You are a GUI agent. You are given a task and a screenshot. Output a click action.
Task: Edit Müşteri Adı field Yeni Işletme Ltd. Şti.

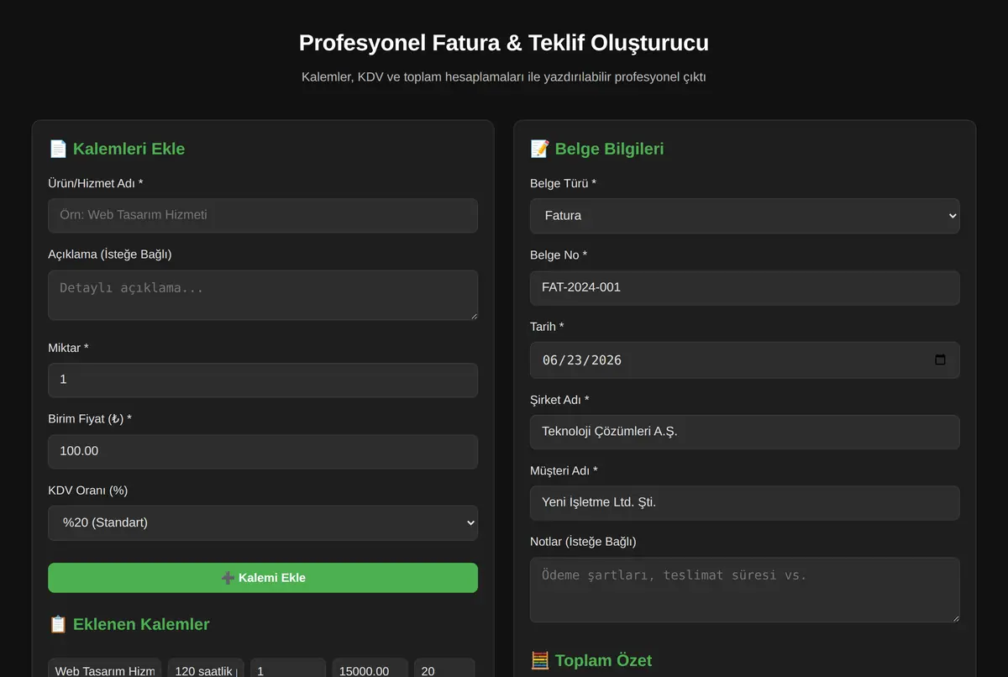pyautogui.click(x=744, y=502)
